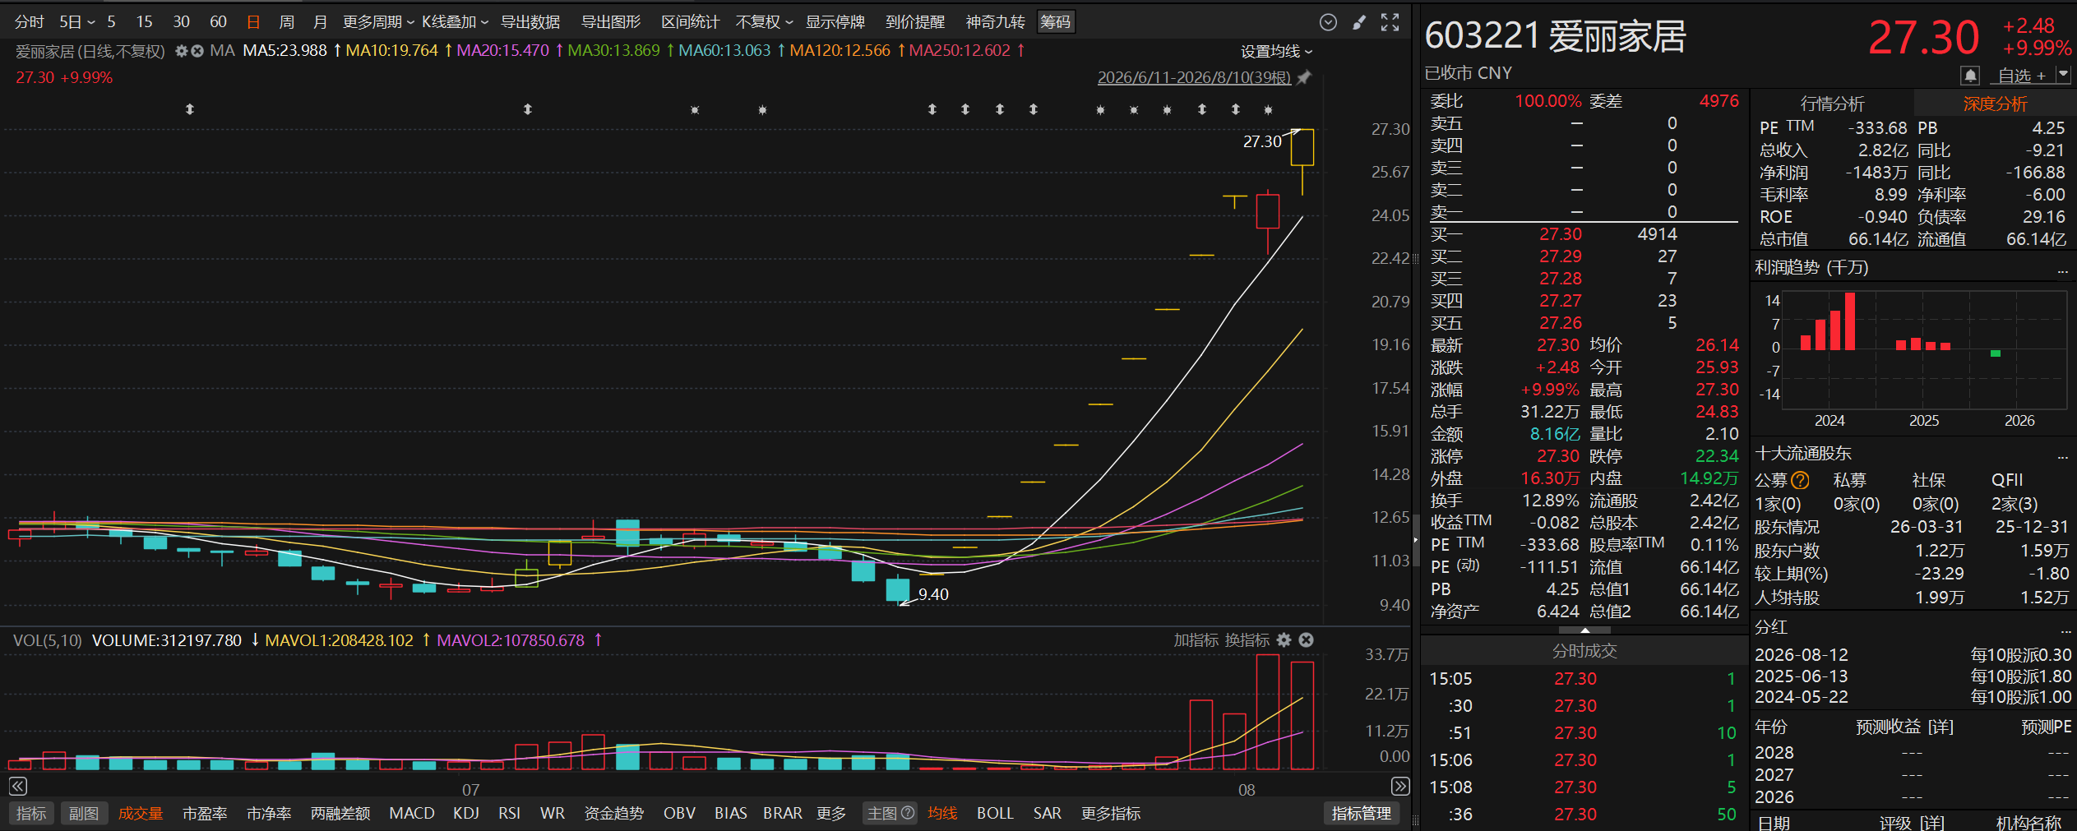Set a 到价提醒 price alert

click(x=915, y=22)
